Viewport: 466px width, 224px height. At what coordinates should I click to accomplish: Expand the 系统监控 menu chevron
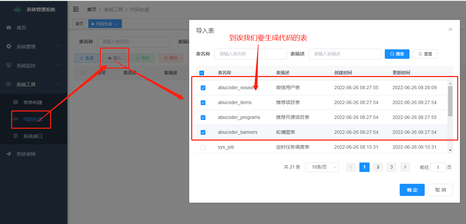59,65
